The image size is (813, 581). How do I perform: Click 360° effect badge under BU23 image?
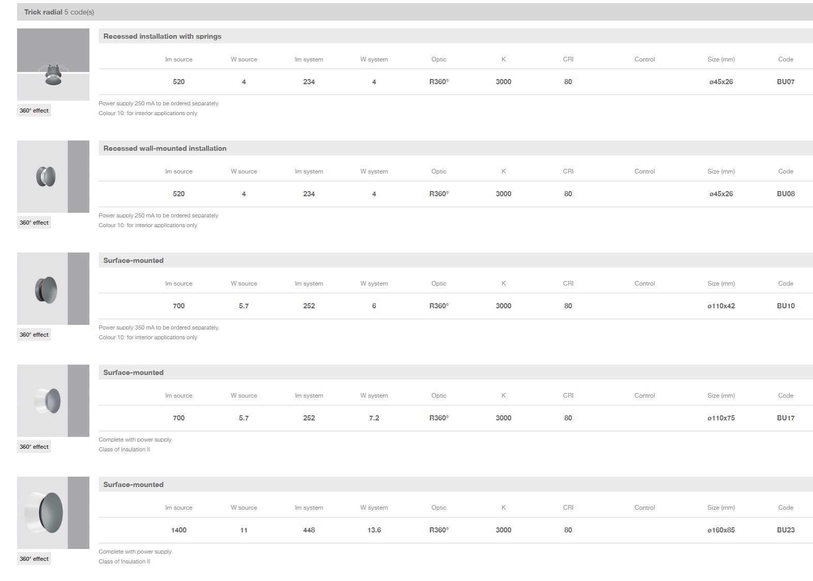click(x=34, y=559)
